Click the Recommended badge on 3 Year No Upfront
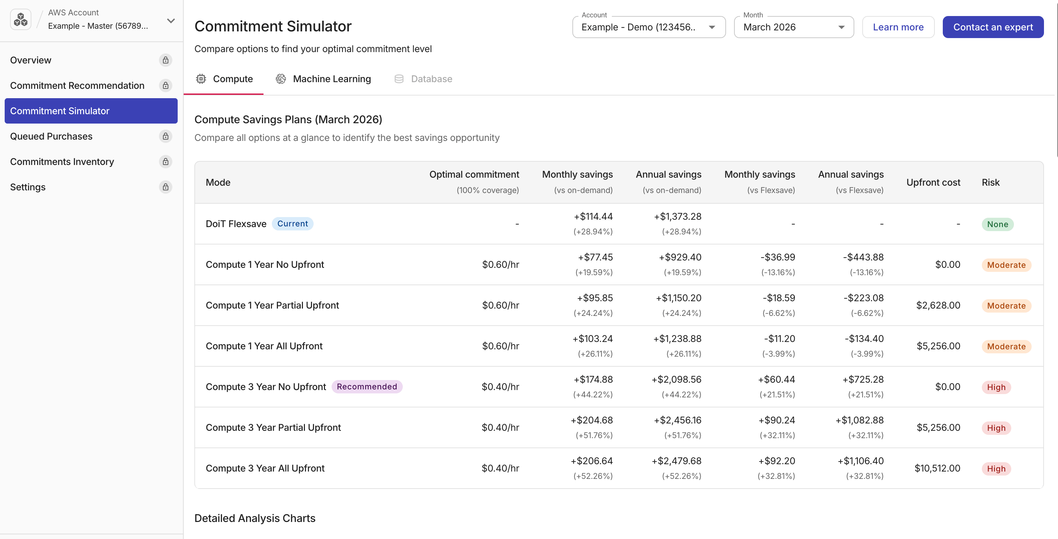This screenshot has width=1058, height=539. 367,387
